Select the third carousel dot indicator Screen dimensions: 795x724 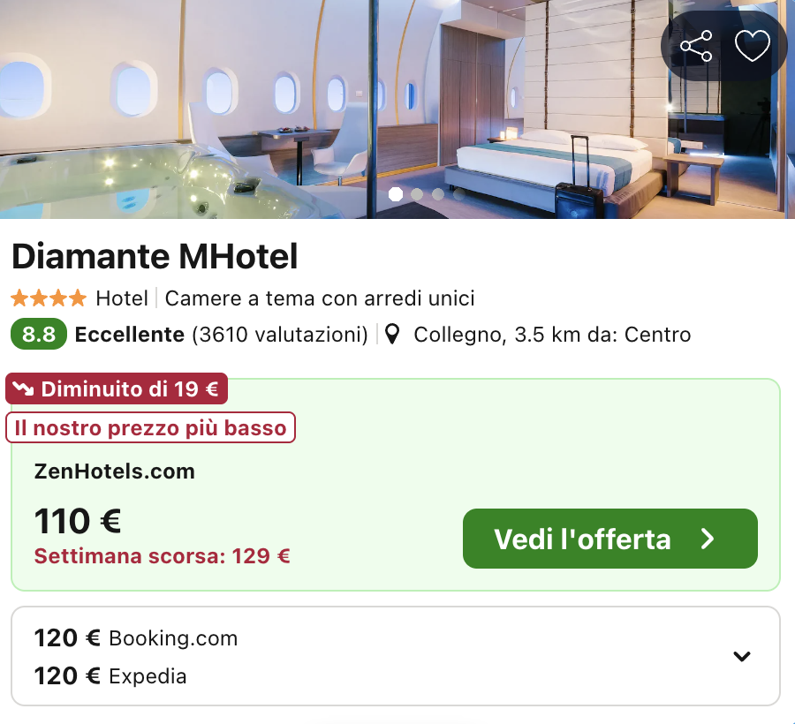pos(438,193)
